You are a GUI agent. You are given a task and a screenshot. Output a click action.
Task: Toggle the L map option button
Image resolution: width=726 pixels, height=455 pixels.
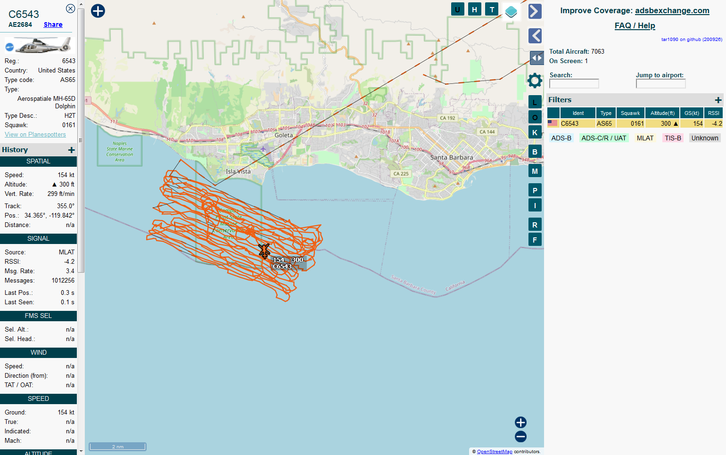535,102
